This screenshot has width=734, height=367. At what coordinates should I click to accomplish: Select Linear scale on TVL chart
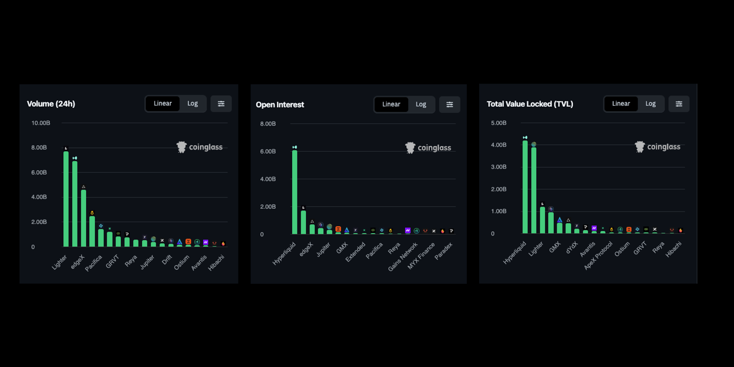621,104
